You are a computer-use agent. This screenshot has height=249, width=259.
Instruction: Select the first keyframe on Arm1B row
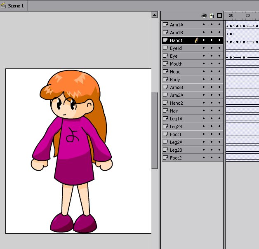(x=231, y=33)
